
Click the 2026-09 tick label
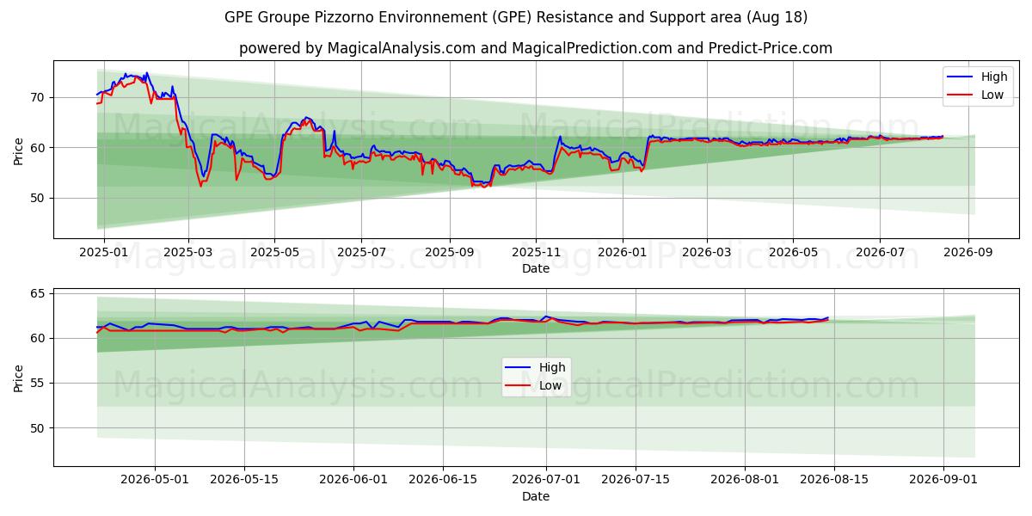click(x=967, y=252)
